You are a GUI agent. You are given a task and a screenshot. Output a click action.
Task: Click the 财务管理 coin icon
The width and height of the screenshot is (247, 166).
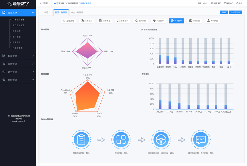pyautogui.click(x=4, y=72)
